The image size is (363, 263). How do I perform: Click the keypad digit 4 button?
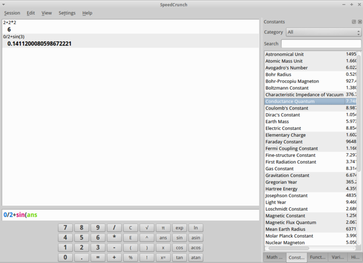tap(65, 238)
